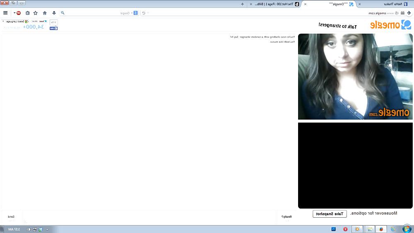Click the red Opera taskbar icon

click(x=345, y=229)
